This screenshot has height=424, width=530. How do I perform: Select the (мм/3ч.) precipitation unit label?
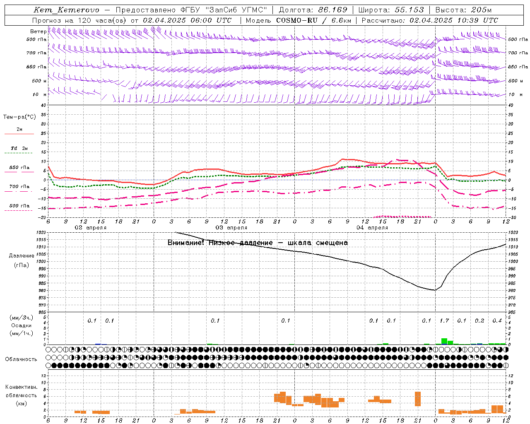22,318
